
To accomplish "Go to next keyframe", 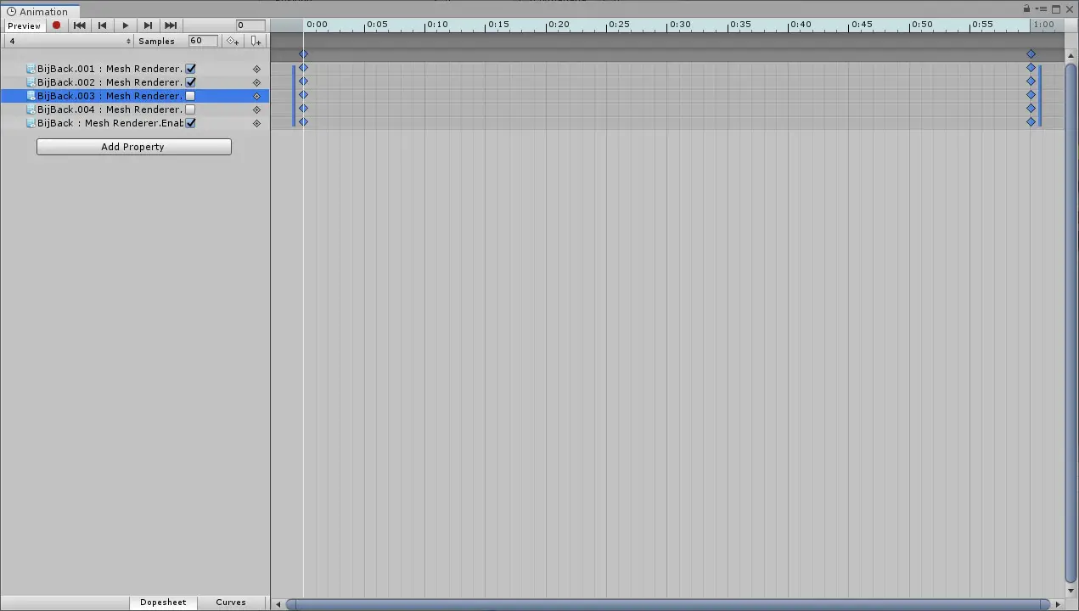I will [149, 25].
